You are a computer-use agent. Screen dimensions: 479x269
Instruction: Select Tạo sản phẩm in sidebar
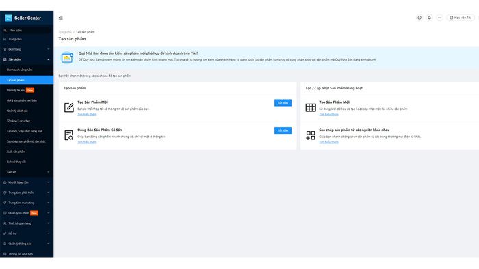click(x=27, y=80)
